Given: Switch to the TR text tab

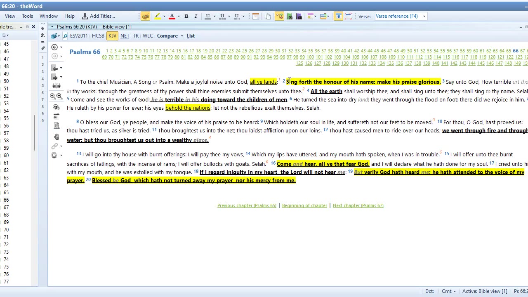Looking at the screenshot, I should click(136, 36).
